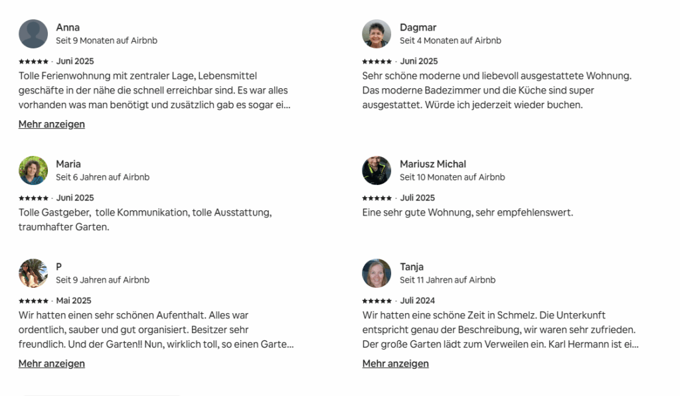Click Maria's profile picture

[x=33, y=170]
